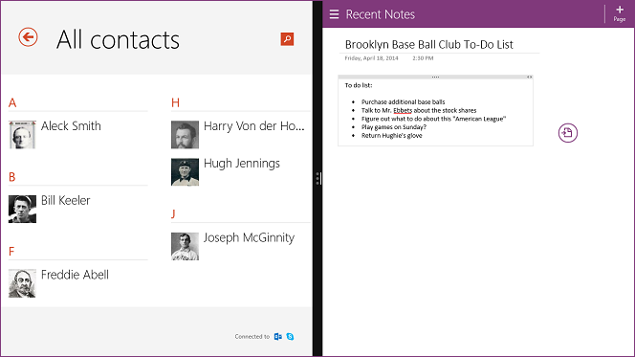The height and width of the screenshot is (357, 635).
Task: Click the Skype connected account icon
Action: [290, 336]
